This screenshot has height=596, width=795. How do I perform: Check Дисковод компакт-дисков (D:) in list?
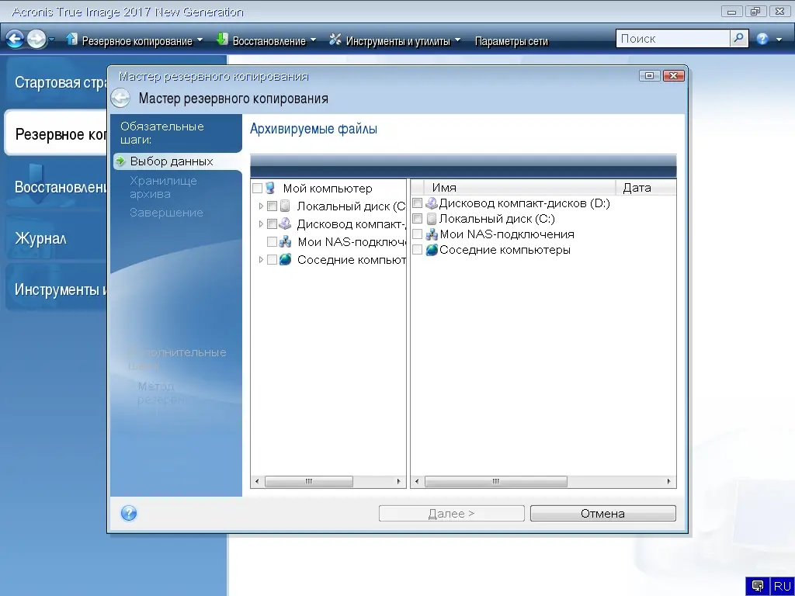(x=417, y=203)
